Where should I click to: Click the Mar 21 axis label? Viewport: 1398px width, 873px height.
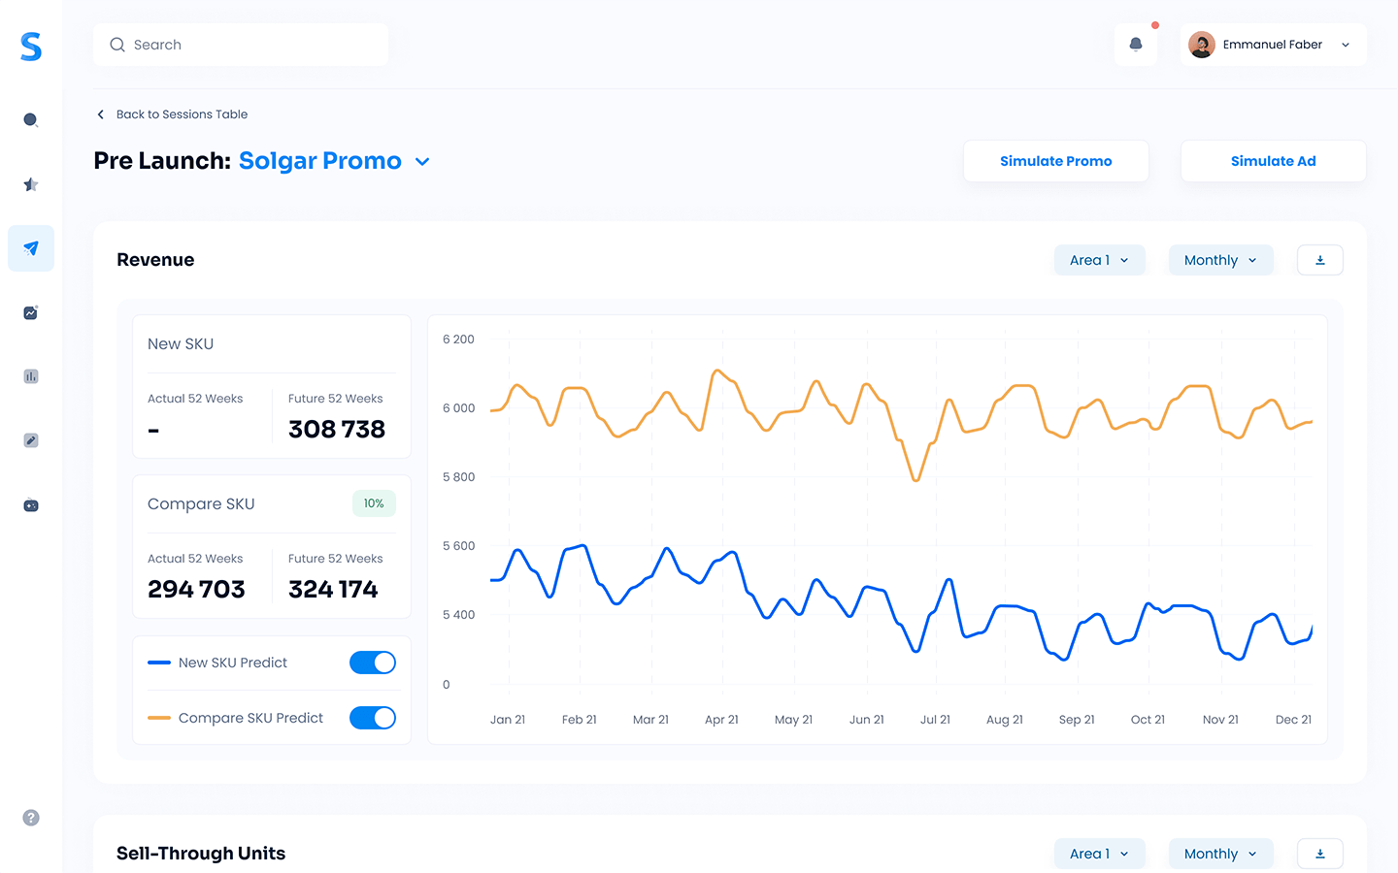(x=650, y=720)
